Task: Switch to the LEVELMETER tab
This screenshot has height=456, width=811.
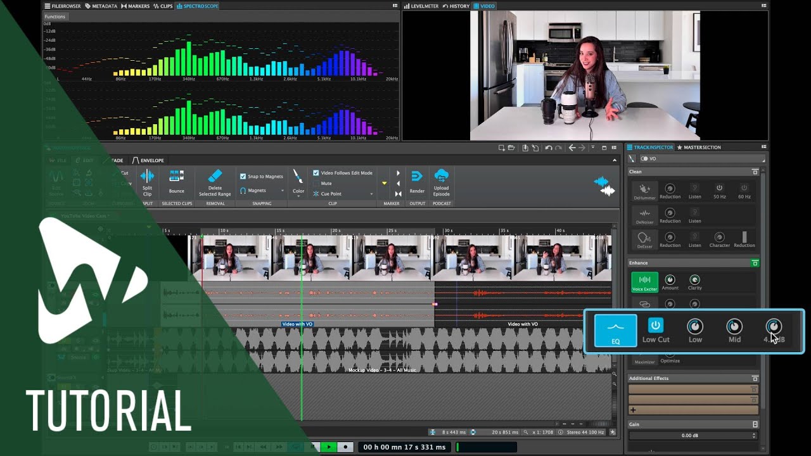Action: (421, 6)
